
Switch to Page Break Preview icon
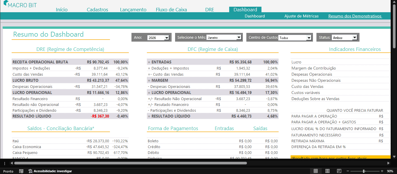339,171
